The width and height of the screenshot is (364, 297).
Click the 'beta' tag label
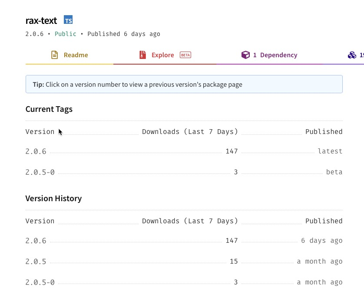pos(334,172)
